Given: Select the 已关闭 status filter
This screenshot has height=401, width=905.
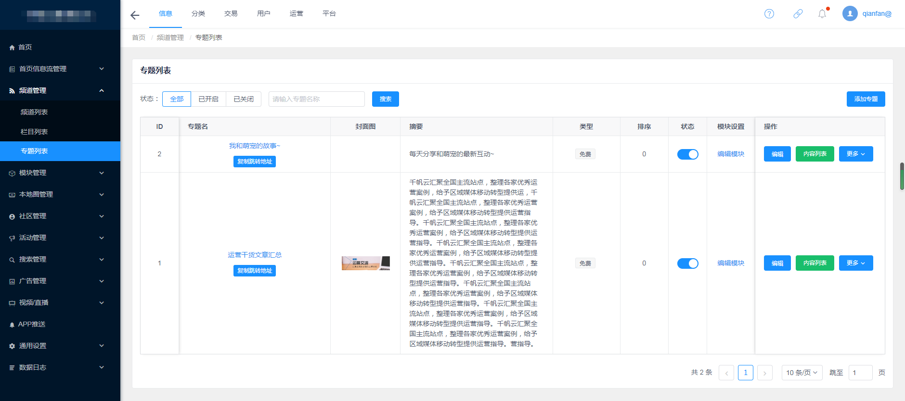Looking at the screenshot, I should pyautogui.click(x=244, y=99).
